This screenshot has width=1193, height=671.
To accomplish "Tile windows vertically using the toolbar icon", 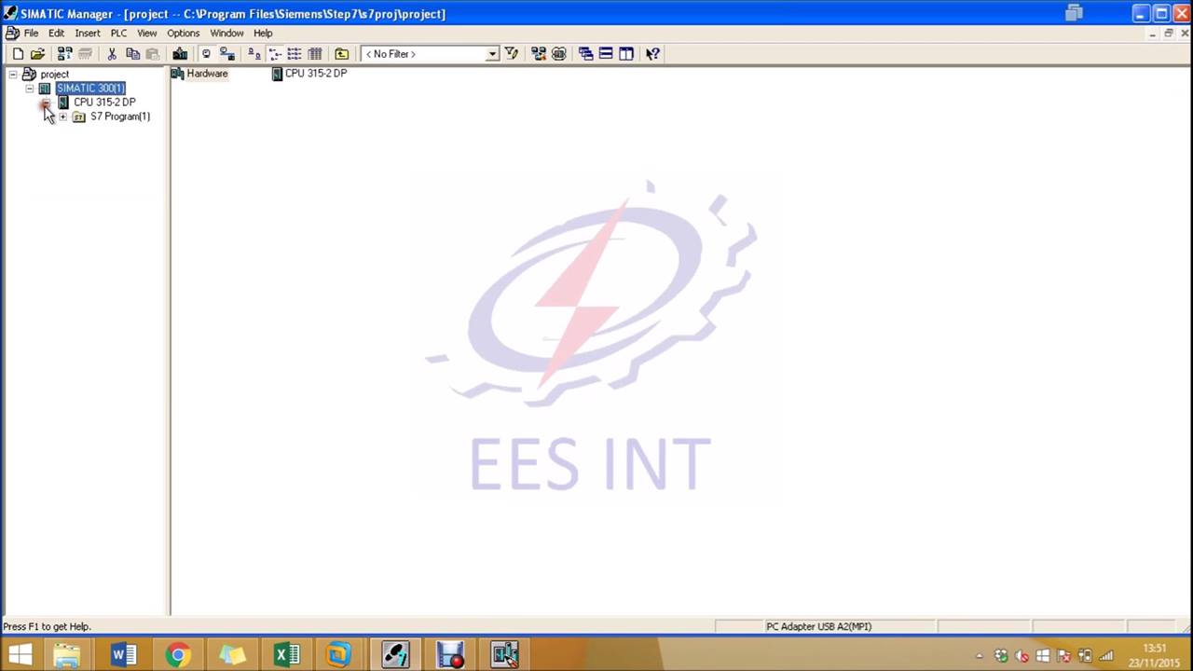I will (626, 54).
